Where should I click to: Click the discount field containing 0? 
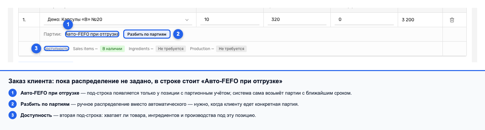(x=364, y=20)
